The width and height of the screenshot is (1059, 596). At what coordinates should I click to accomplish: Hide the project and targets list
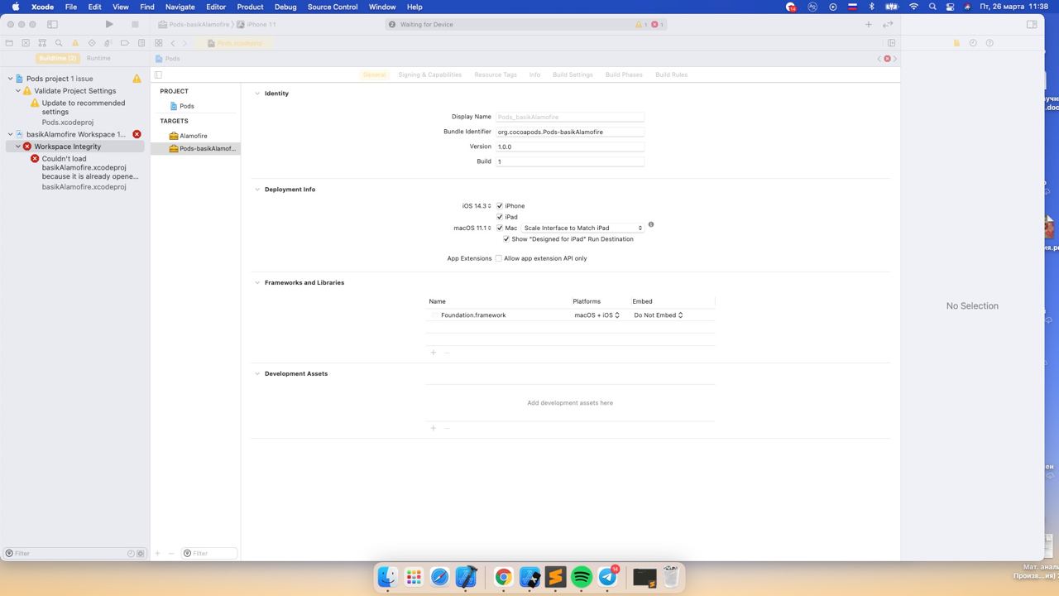(158, 74)
